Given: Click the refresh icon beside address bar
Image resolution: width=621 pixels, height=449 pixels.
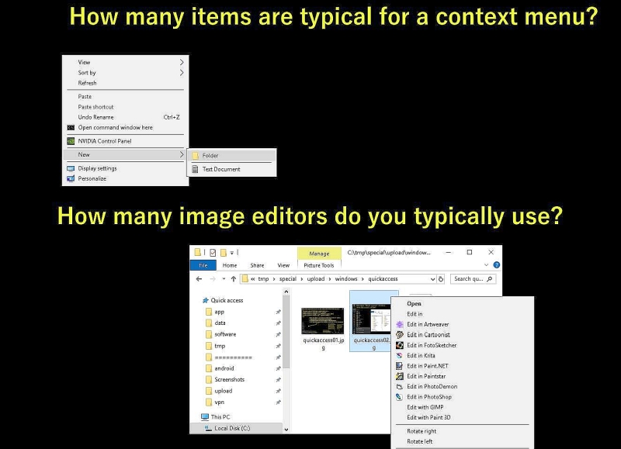Looking at the screenshot, I should coord(441,279).
